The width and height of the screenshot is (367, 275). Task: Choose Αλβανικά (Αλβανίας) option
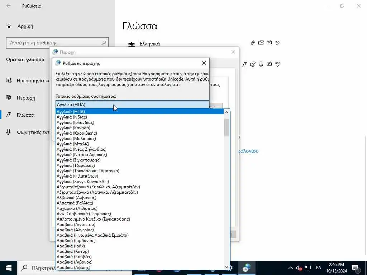point(140,198)
